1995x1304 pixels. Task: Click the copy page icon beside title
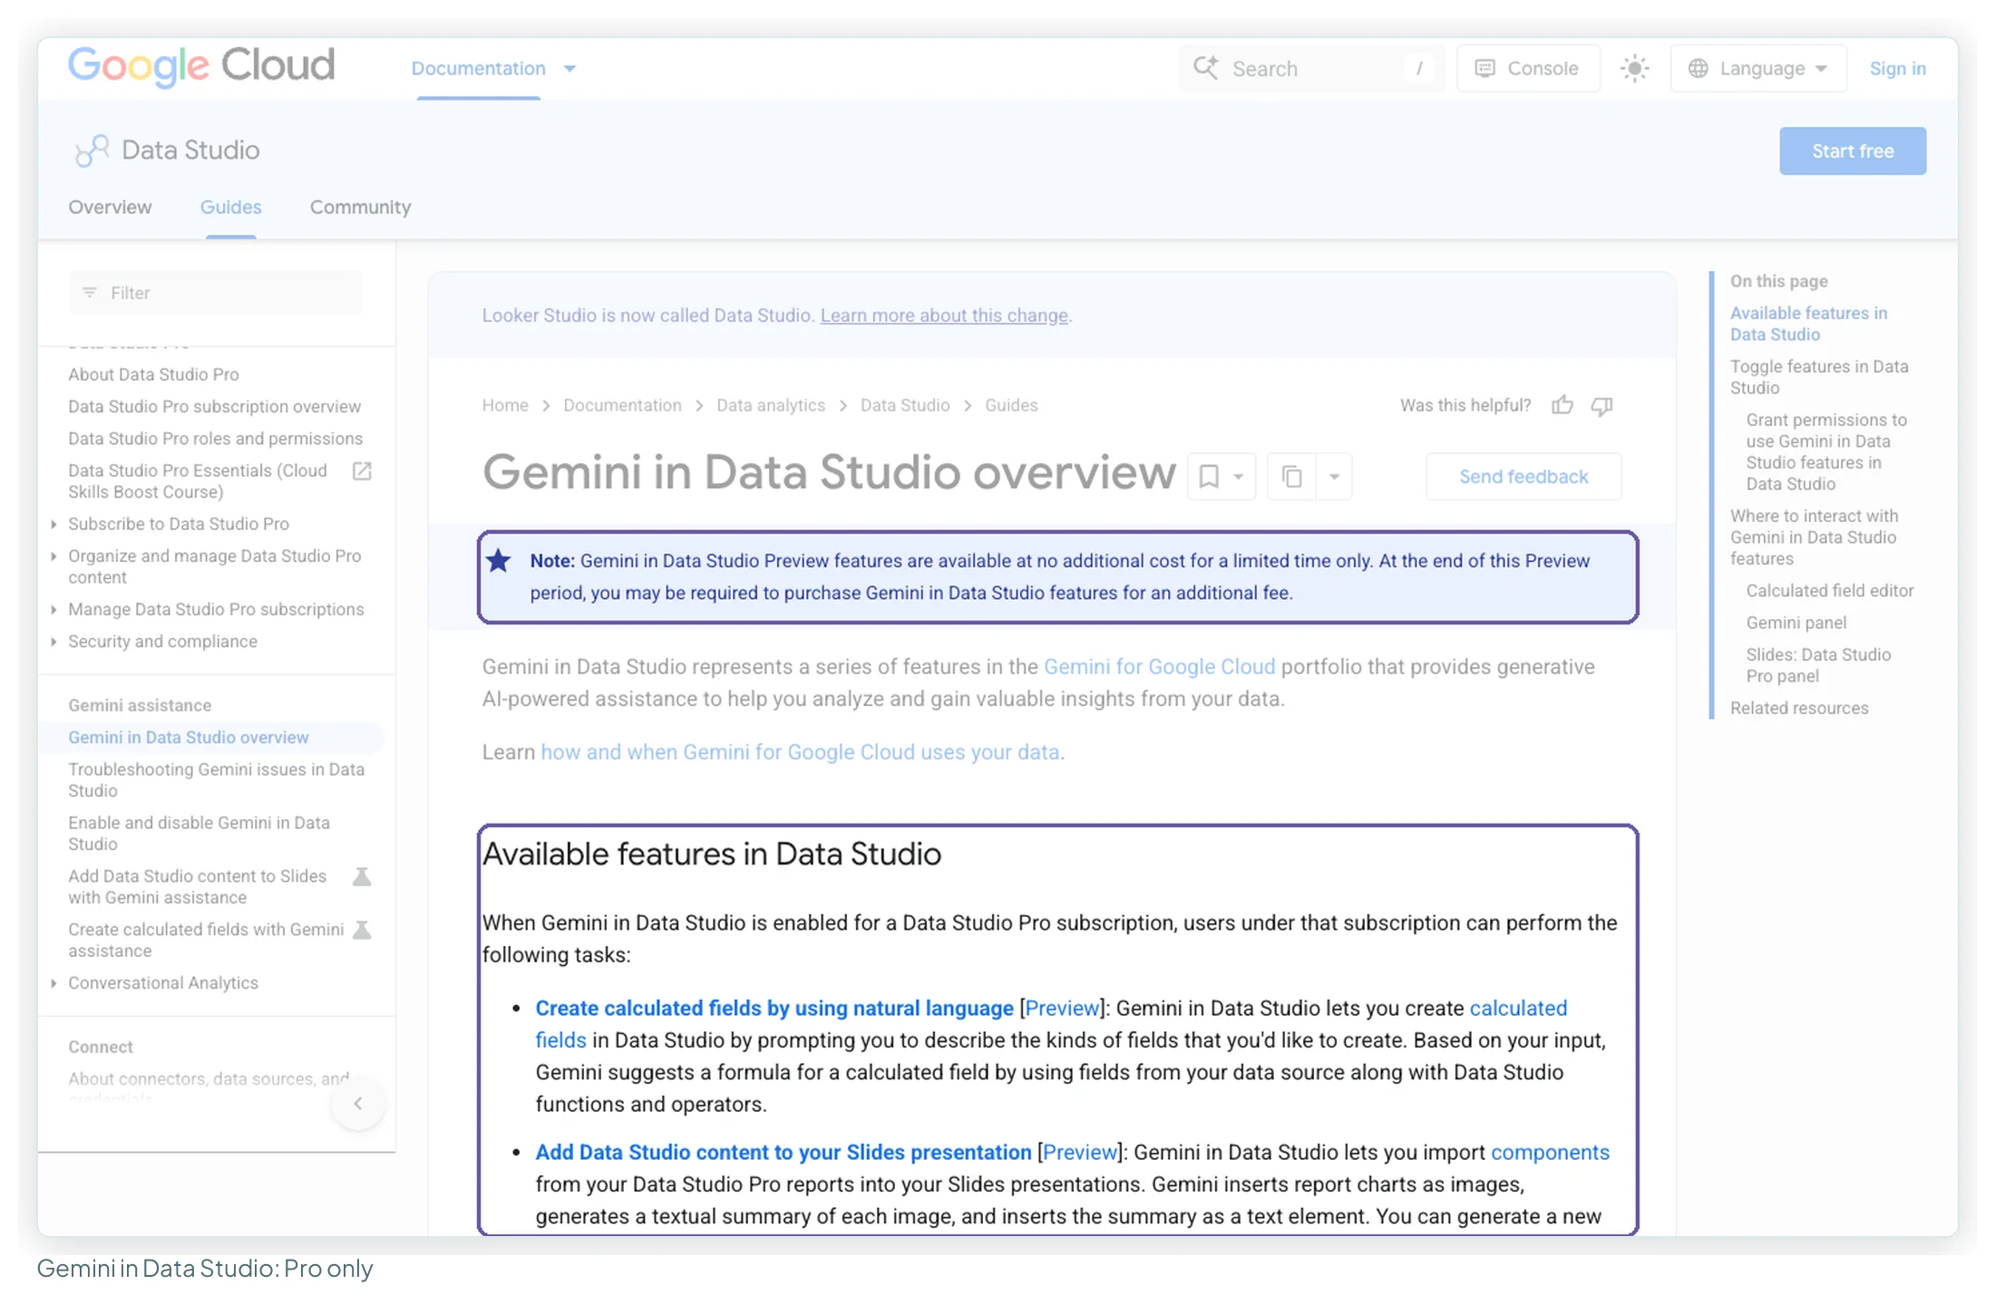1292,477
